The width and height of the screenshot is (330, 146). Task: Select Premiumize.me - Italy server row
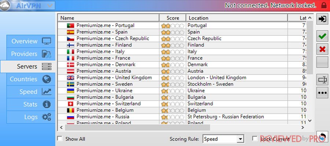[x=182, y=51]
